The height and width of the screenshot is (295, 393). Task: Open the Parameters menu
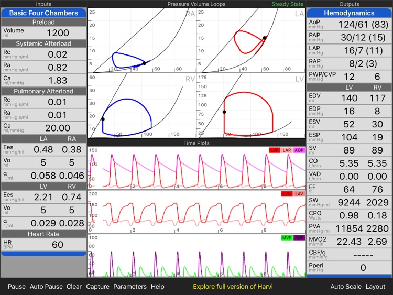pos(130,287)
